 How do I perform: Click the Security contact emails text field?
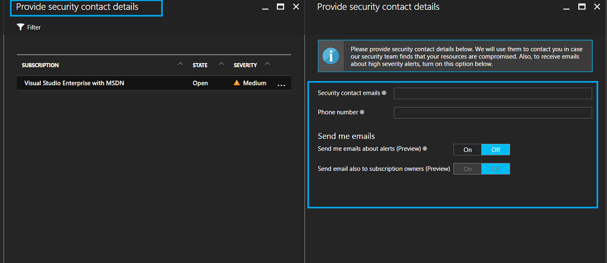[492, 94]
